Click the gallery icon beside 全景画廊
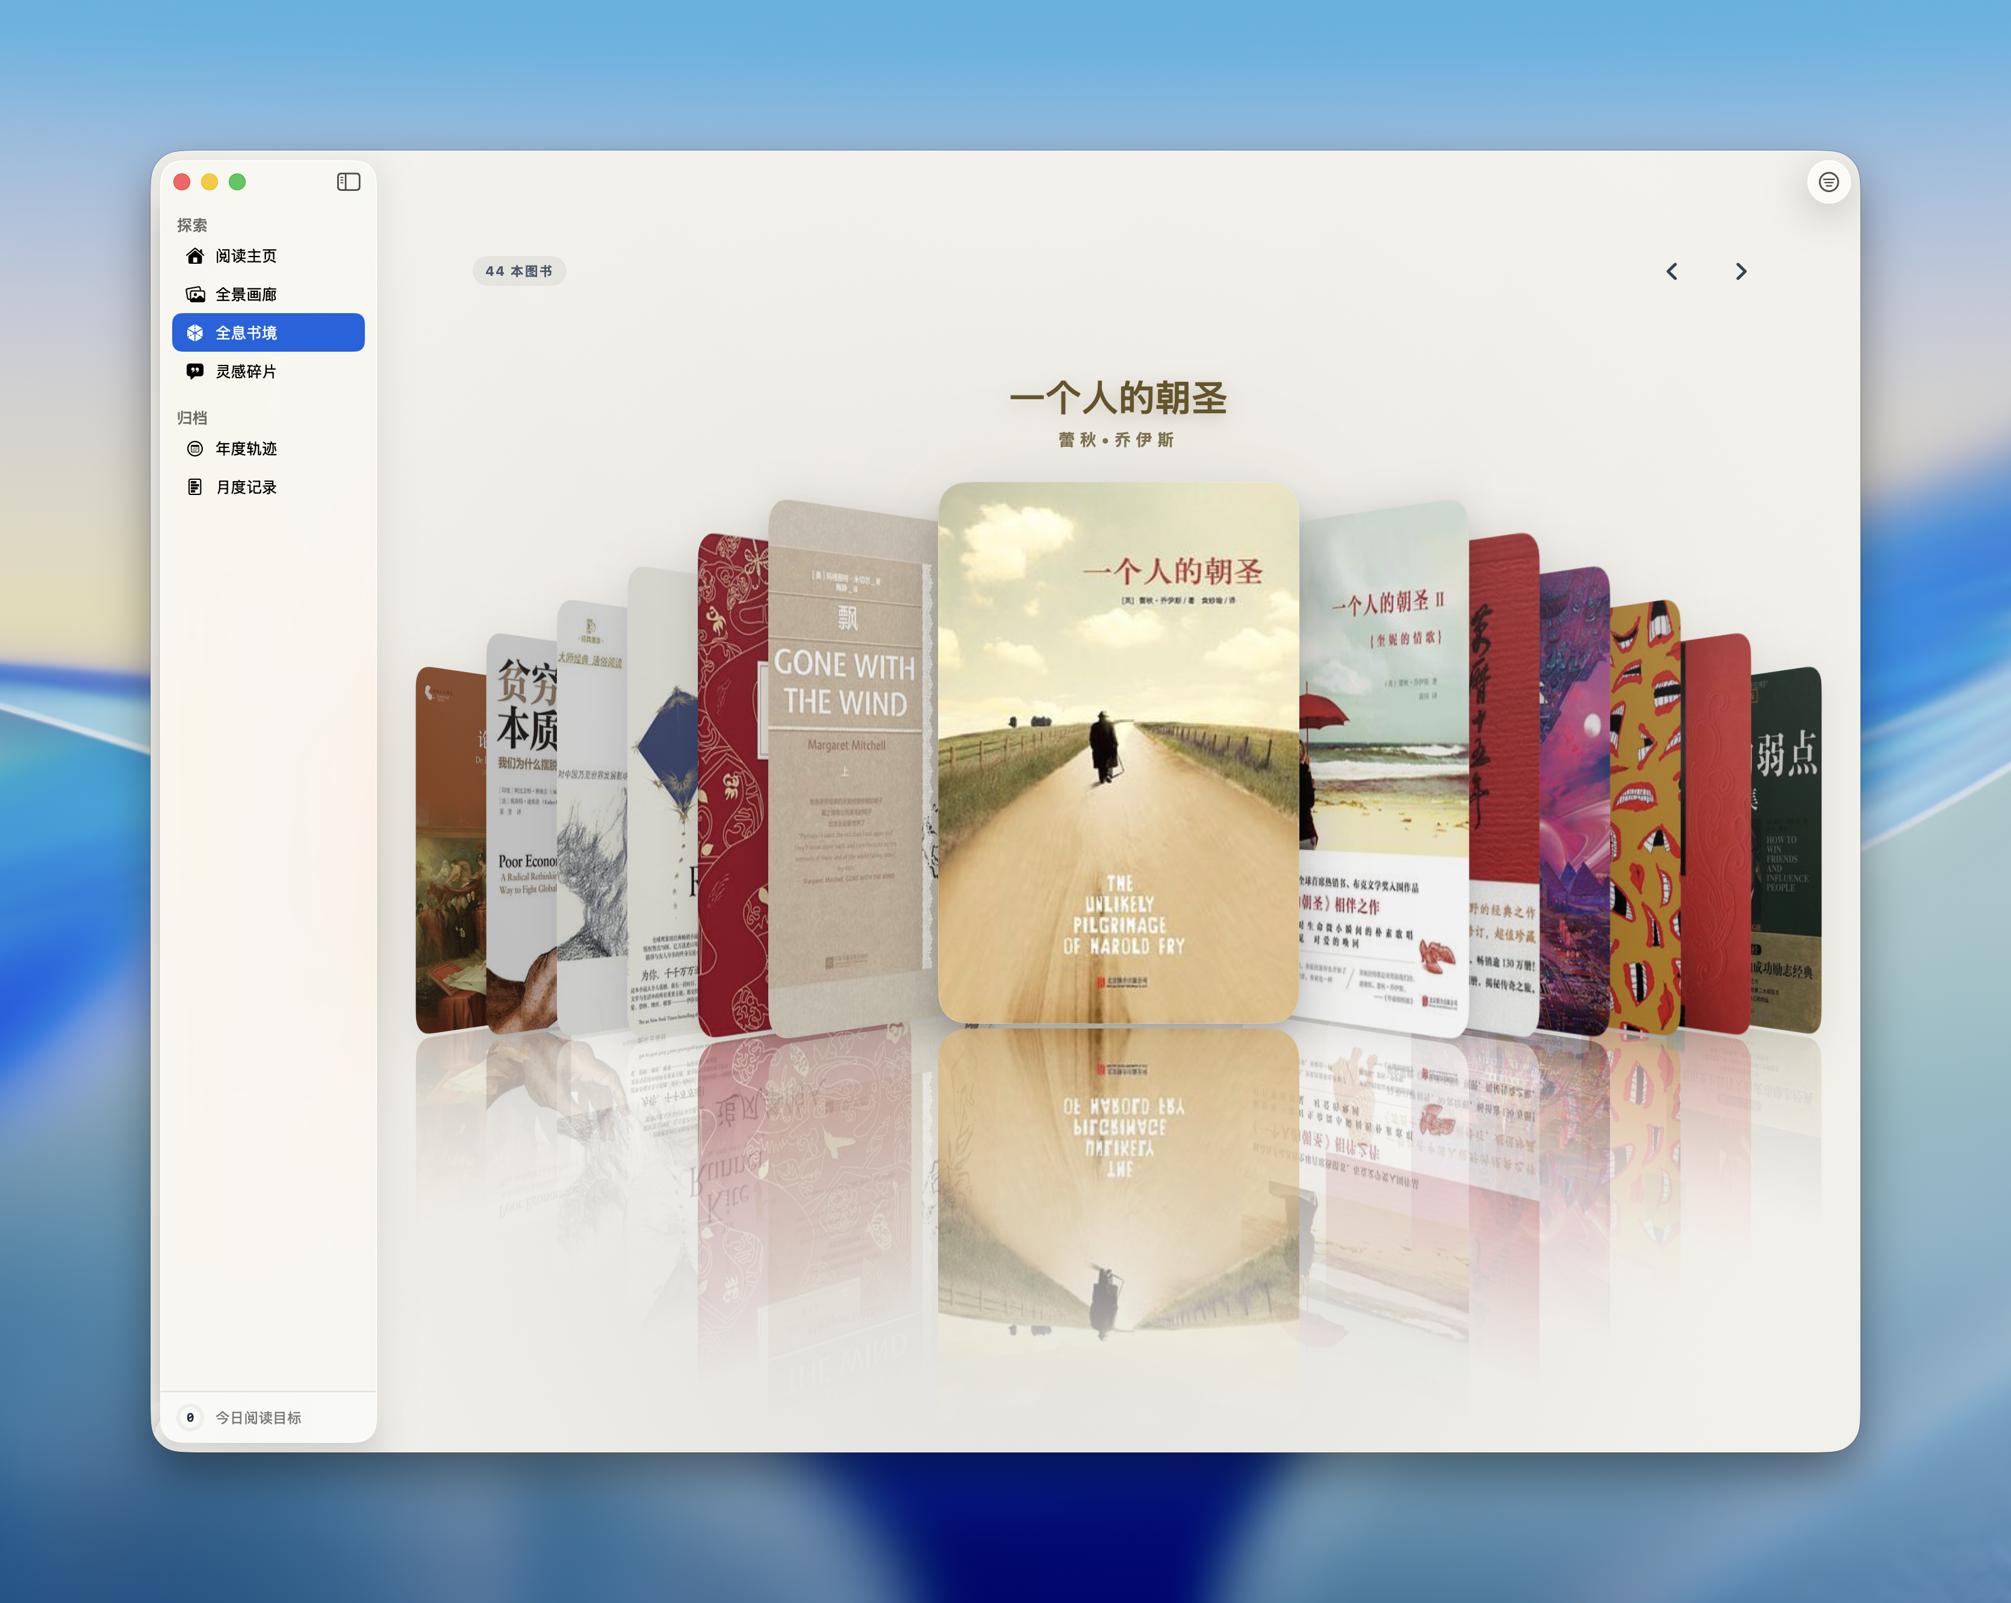 195,295
